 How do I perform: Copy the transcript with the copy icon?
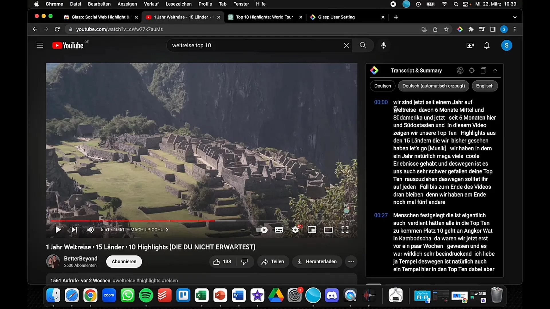coord(483,70)
